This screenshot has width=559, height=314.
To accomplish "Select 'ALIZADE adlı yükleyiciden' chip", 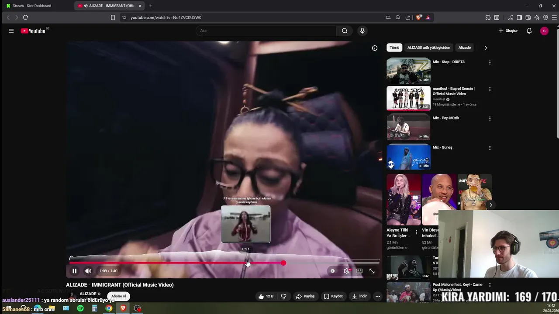I will point(429,48).
